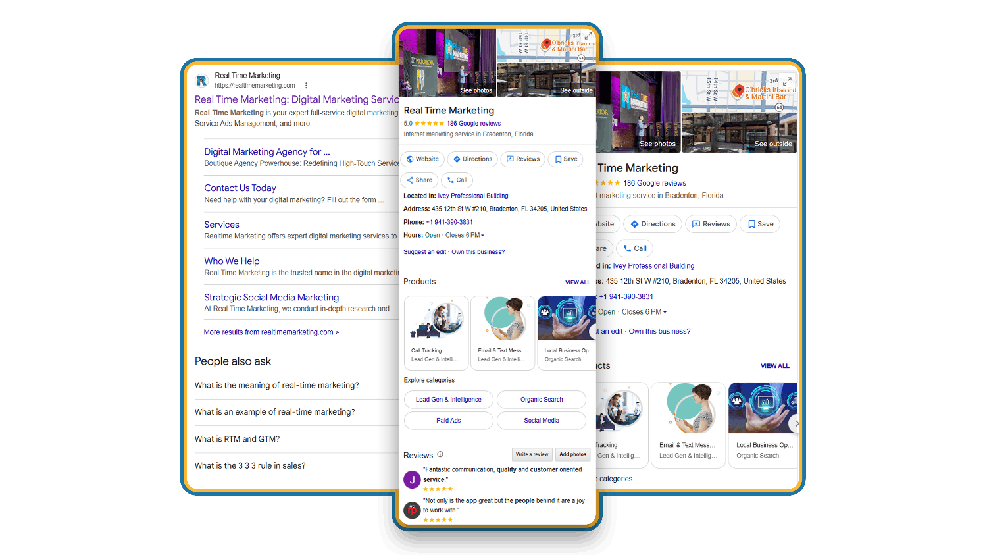Click the Reviews info icon in center panel
The height and width of the screenshot is (555, 987).
pos(440,454)
